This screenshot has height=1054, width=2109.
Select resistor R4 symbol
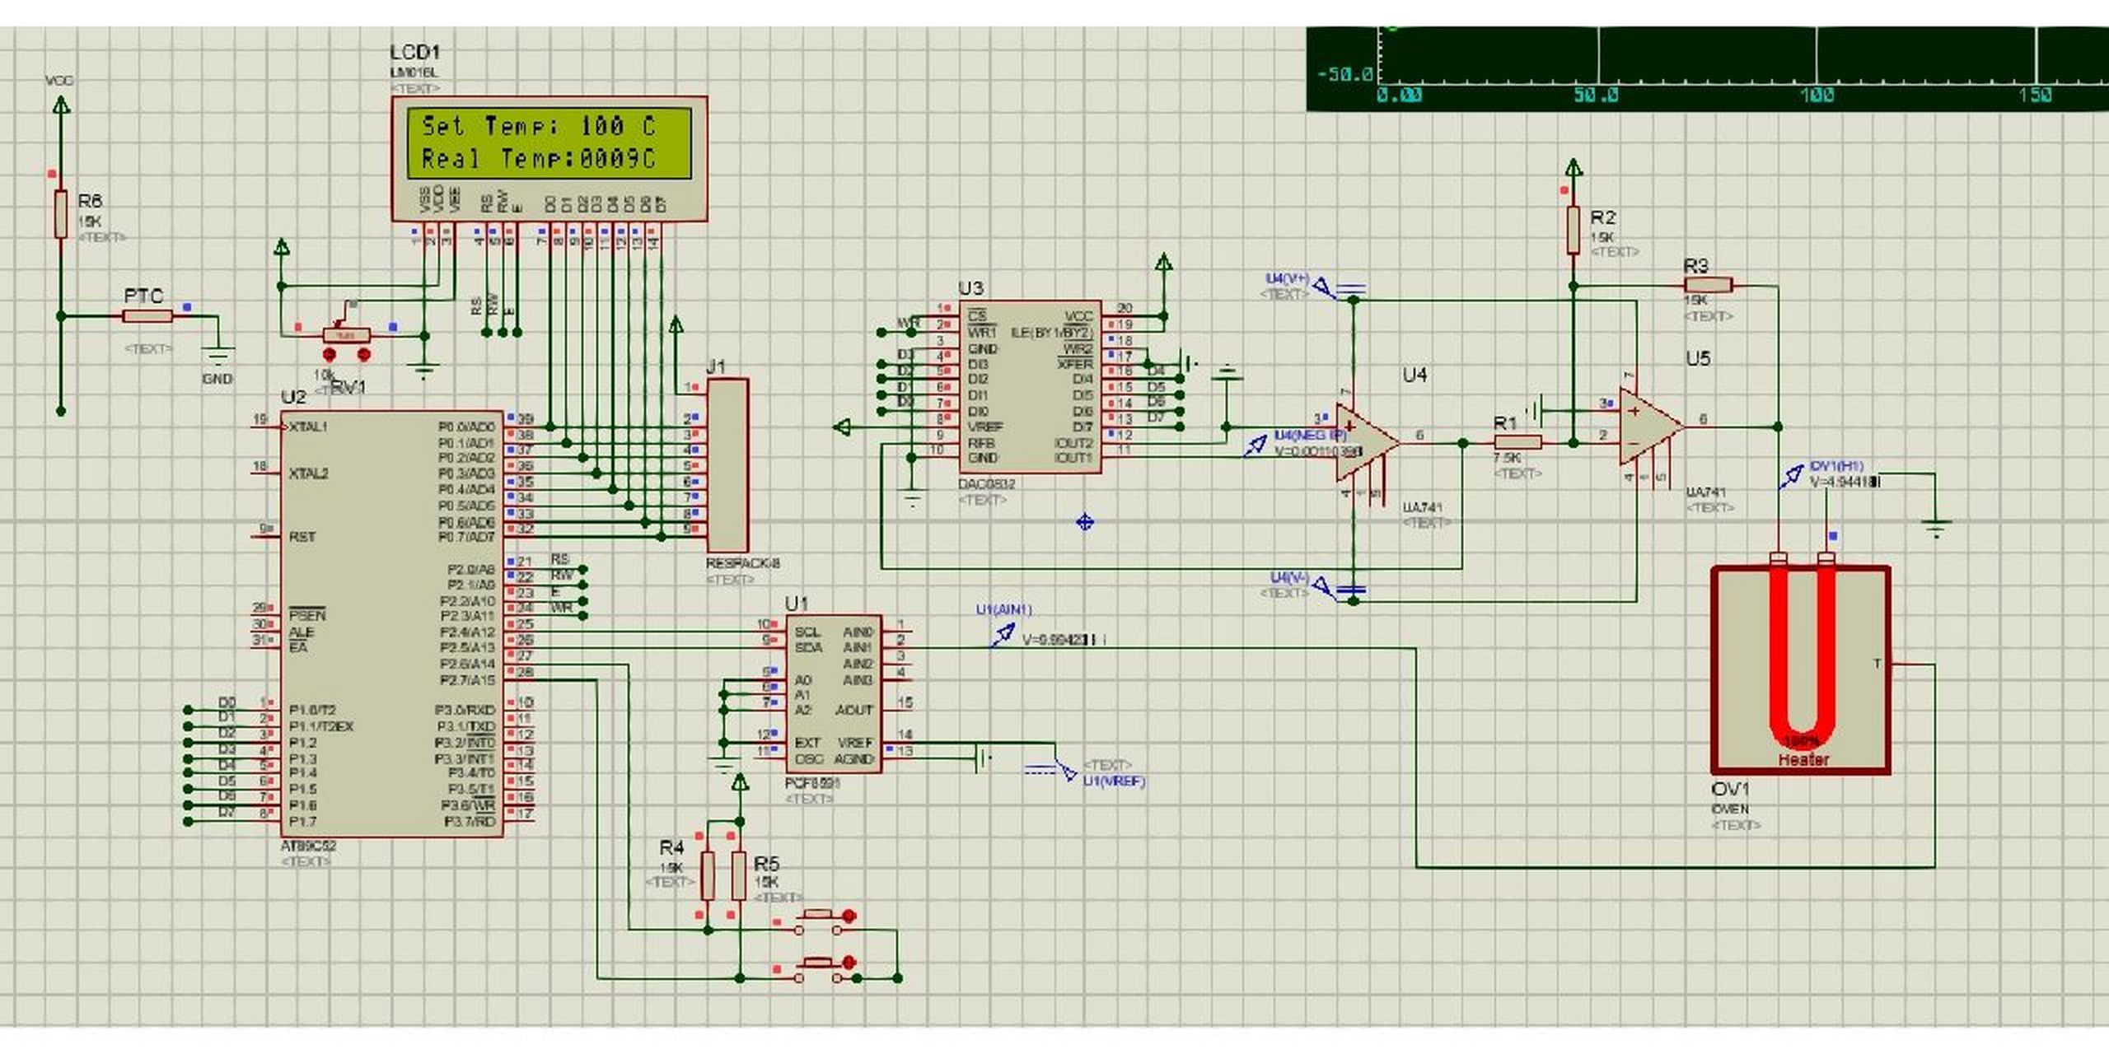click(708, 876)
